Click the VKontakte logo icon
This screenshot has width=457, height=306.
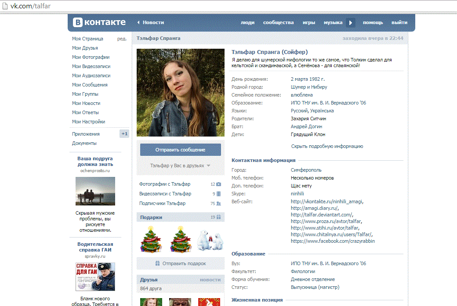pyautogui.click(x=77, y=22)
